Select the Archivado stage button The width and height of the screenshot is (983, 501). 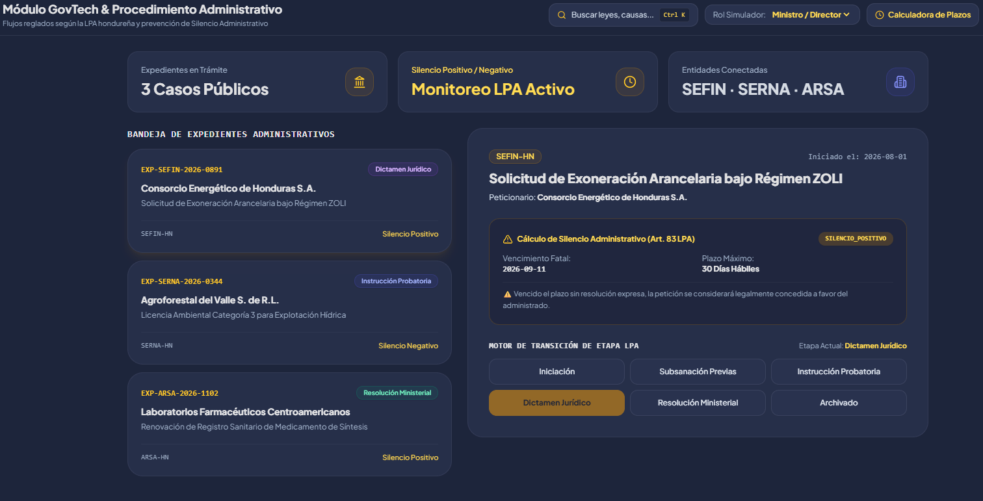tap(839, 403)
